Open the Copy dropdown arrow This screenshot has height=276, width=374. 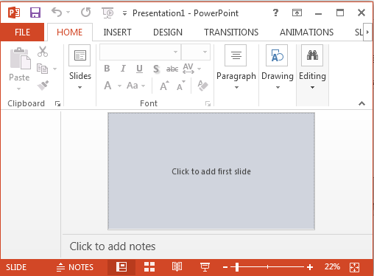tap(55, 69)
